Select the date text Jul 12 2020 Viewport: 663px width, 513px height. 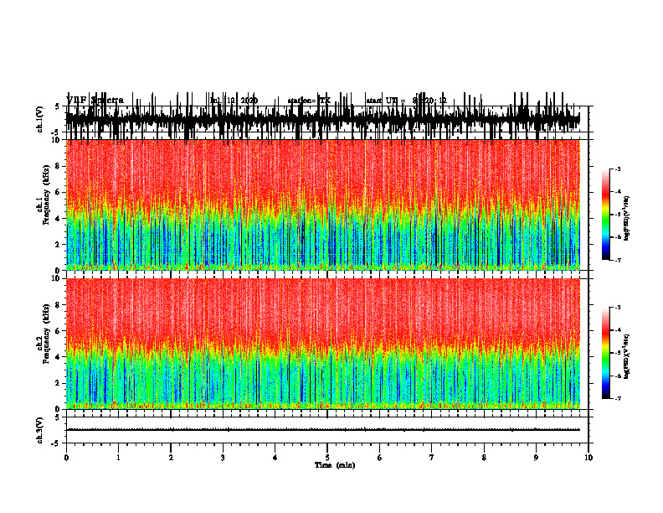pyautogui.click(x=234, y=101)
